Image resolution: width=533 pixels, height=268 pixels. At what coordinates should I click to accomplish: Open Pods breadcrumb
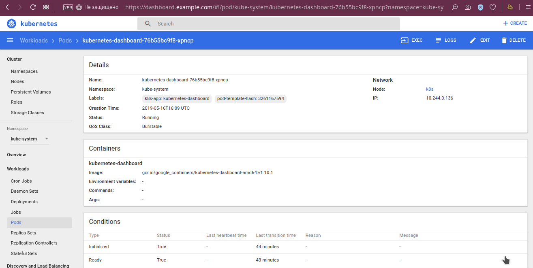[x=65, y=40]
